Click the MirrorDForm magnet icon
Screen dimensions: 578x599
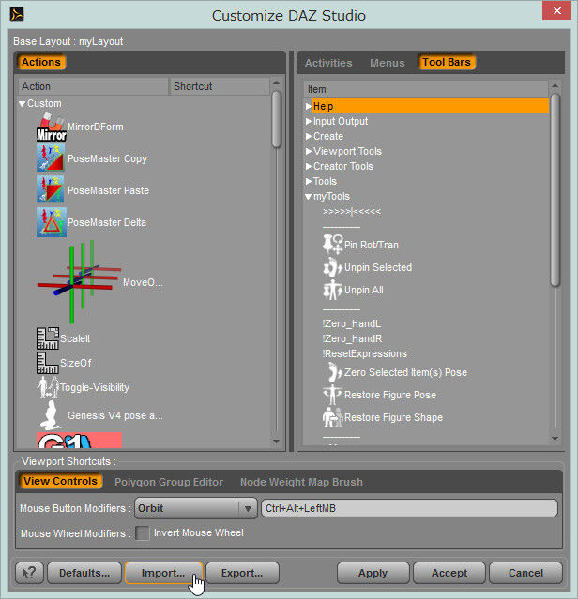pyautogui.click(x=52, y=127)
